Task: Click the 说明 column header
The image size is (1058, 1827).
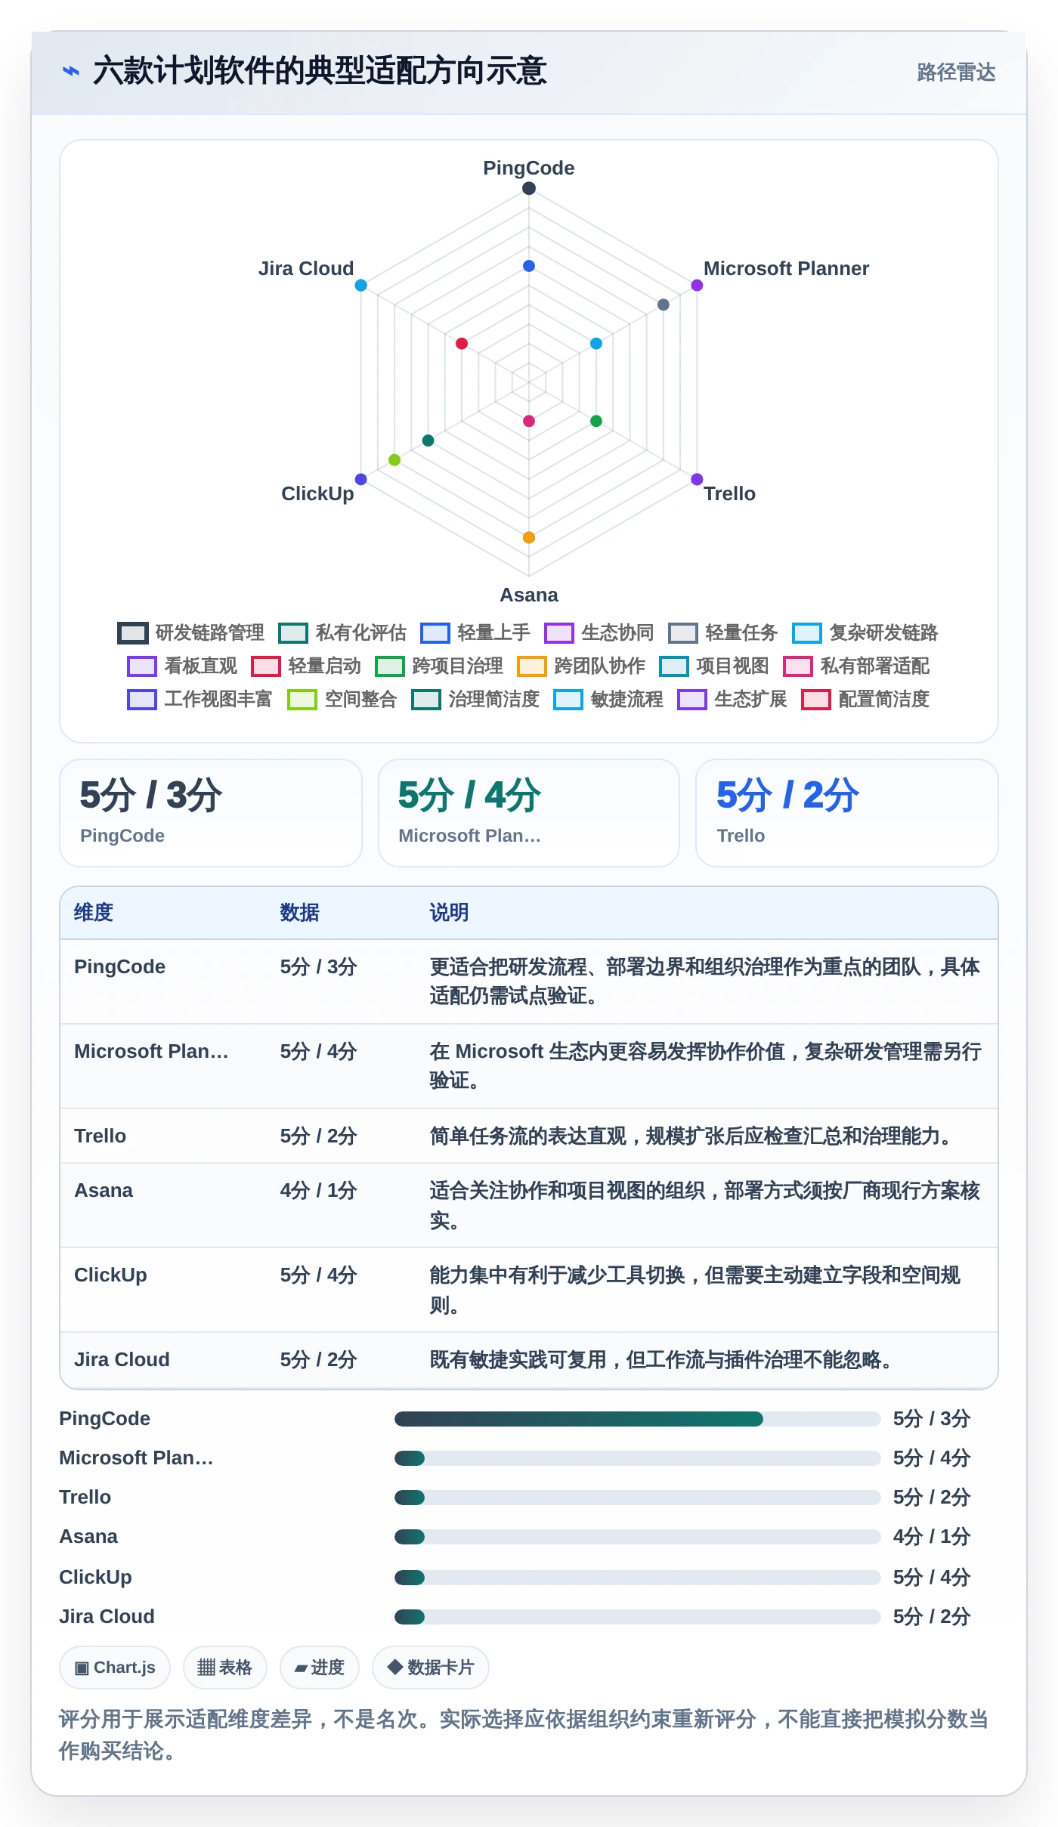Action: tap(450, 912)
